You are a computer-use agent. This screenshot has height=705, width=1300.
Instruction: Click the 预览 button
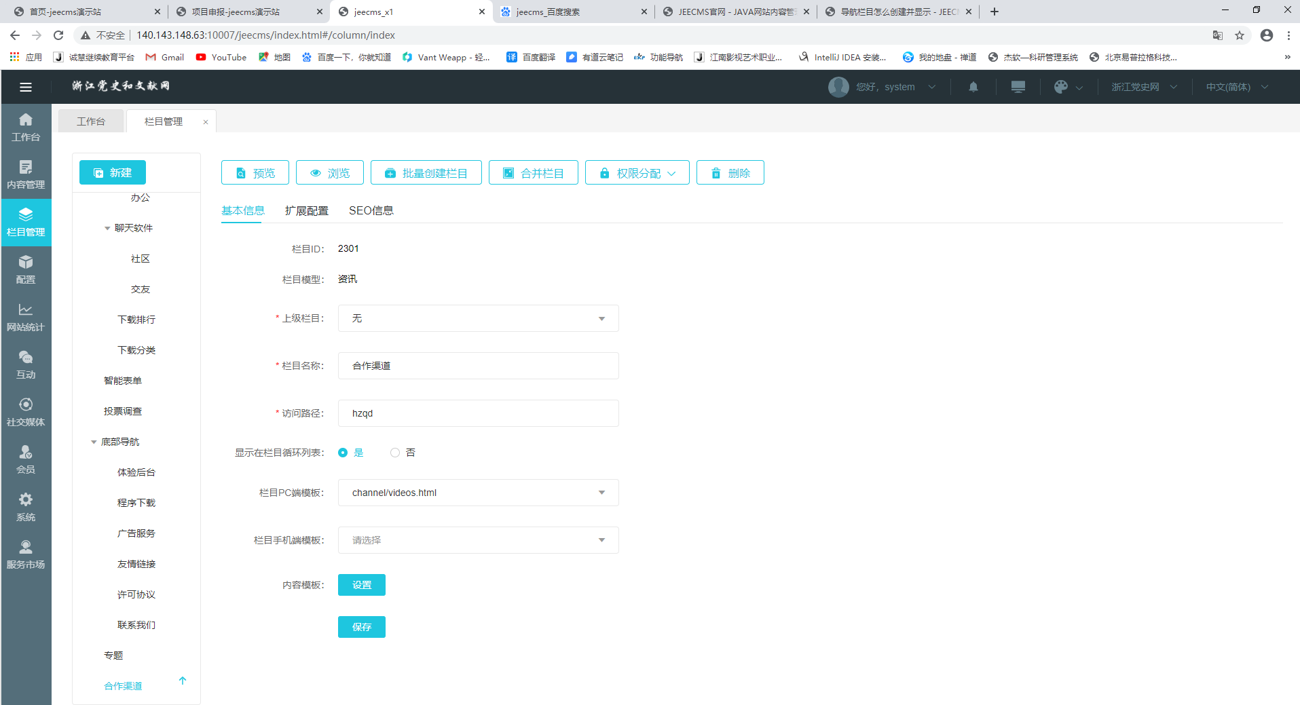point(255,173)
